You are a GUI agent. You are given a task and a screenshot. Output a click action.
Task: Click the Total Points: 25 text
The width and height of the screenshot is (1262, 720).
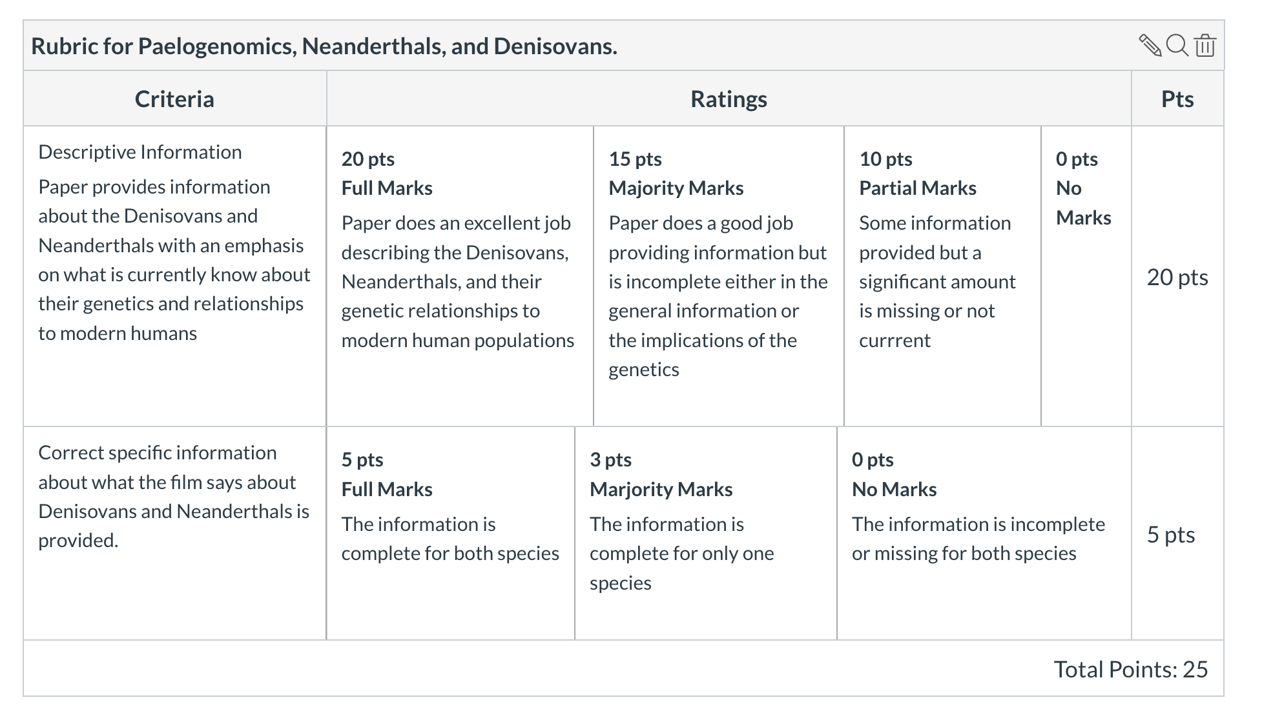pos(1131,670)
